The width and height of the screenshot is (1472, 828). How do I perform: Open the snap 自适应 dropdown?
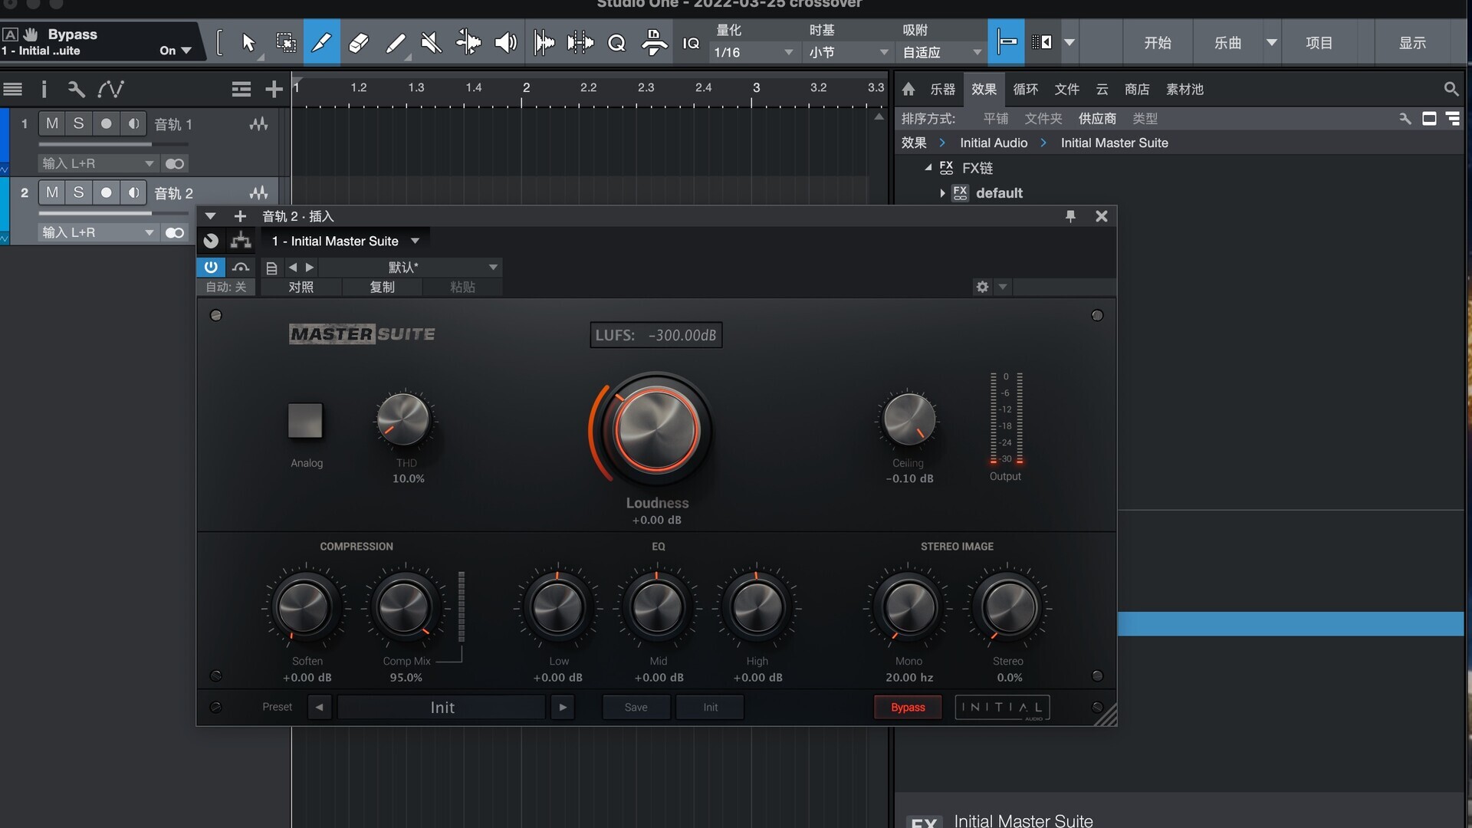(942, 52)
